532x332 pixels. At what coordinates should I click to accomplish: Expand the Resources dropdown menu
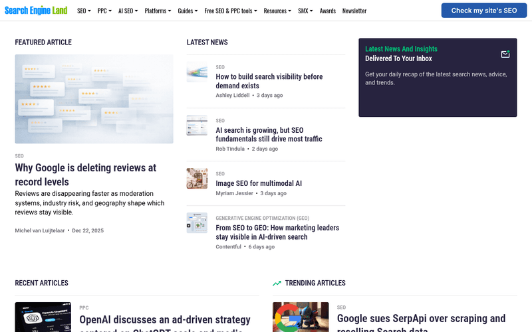click(x=277, y=11)
